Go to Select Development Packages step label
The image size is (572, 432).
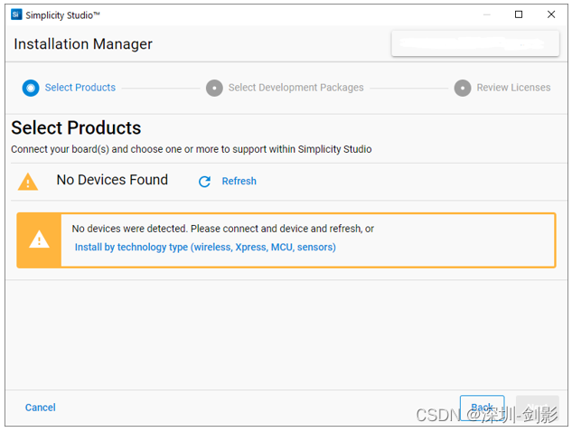click(295, 88)
